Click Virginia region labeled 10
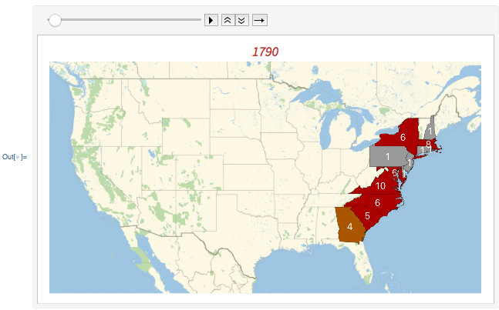Screen dimensions: 499x310 click(x=379, y=185)
